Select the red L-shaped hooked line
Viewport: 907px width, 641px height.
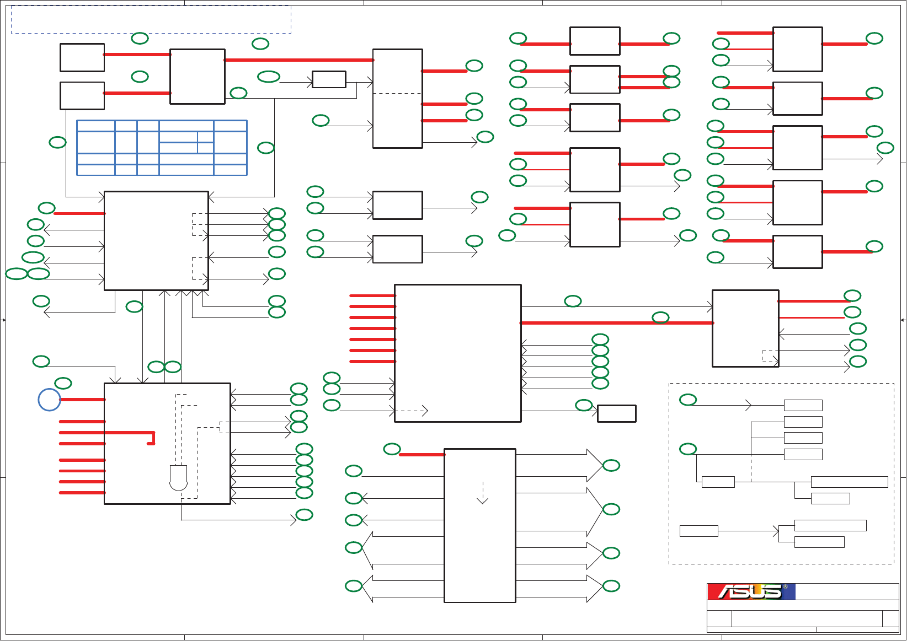(107, 437)
